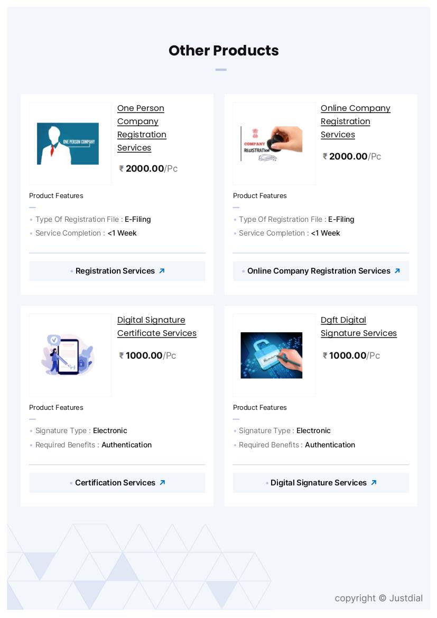Open One Person Company Registration Services link
437x618 pixels.
pyautogui.click(x=141, y=128)
